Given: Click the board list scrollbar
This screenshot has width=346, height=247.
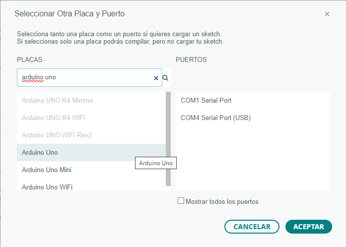Looking at the screenshot, I should [168, 139].
